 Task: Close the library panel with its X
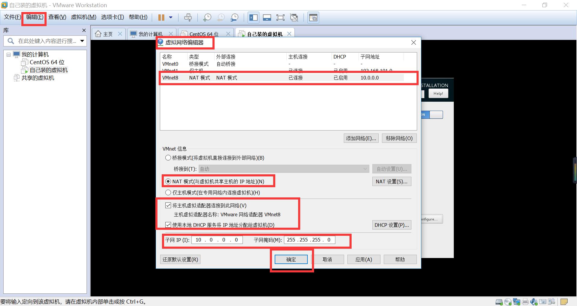[x=84, y=30]
